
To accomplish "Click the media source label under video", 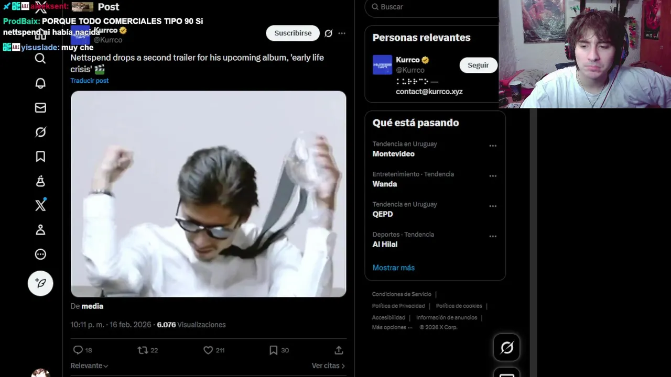I will (x=92, y=306).
